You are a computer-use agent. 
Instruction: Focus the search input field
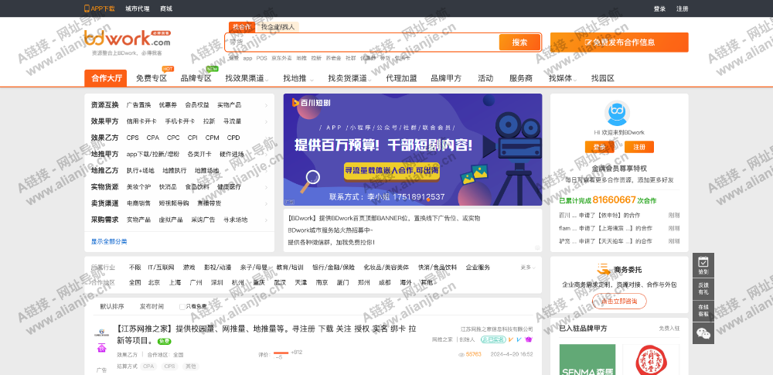(x=363, y=43)
